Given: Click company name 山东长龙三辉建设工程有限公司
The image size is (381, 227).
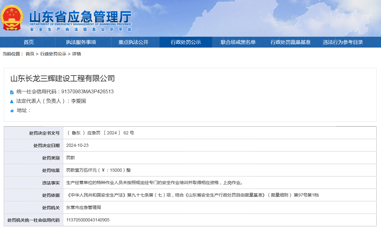Looking at the screenshot, I should (63, 78).
